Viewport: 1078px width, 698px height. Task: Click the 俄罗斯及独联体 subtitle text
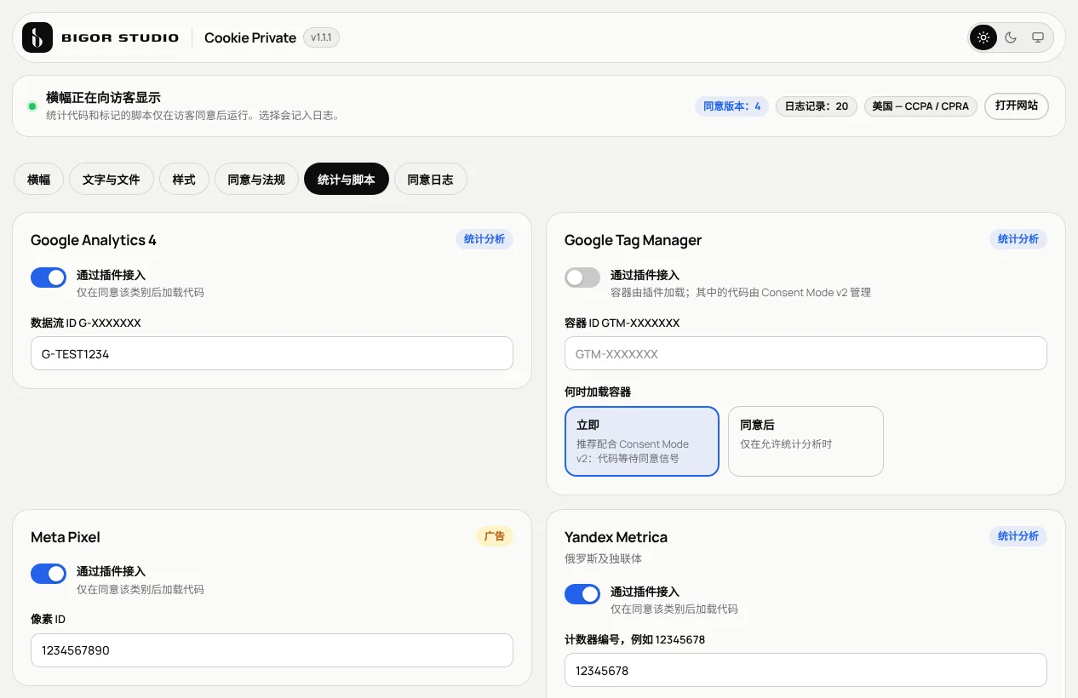click(x=603, y=558)
